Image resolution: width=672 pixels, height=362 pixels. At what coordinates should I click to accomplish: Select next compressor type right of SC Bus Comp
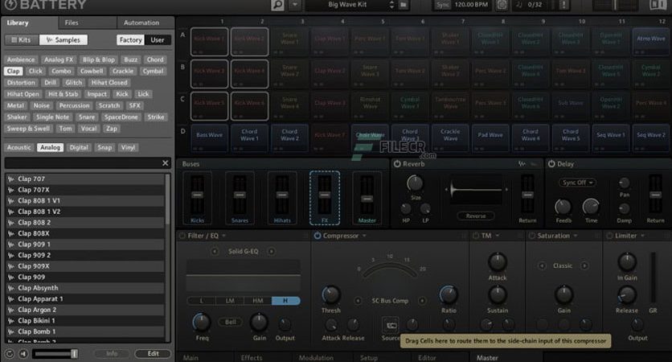[x=422, y=301]
